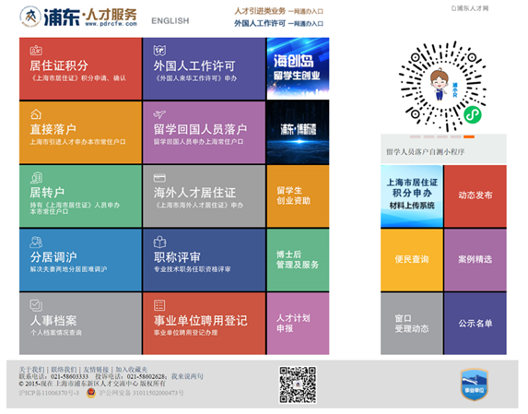Open 人才引进类业务 一网通办入口 link

click(x=279, y=11)
